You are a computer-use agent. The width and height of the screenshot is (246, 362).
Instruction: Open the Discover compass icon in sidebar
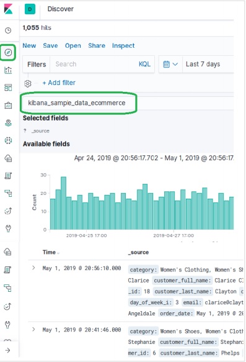8,53
